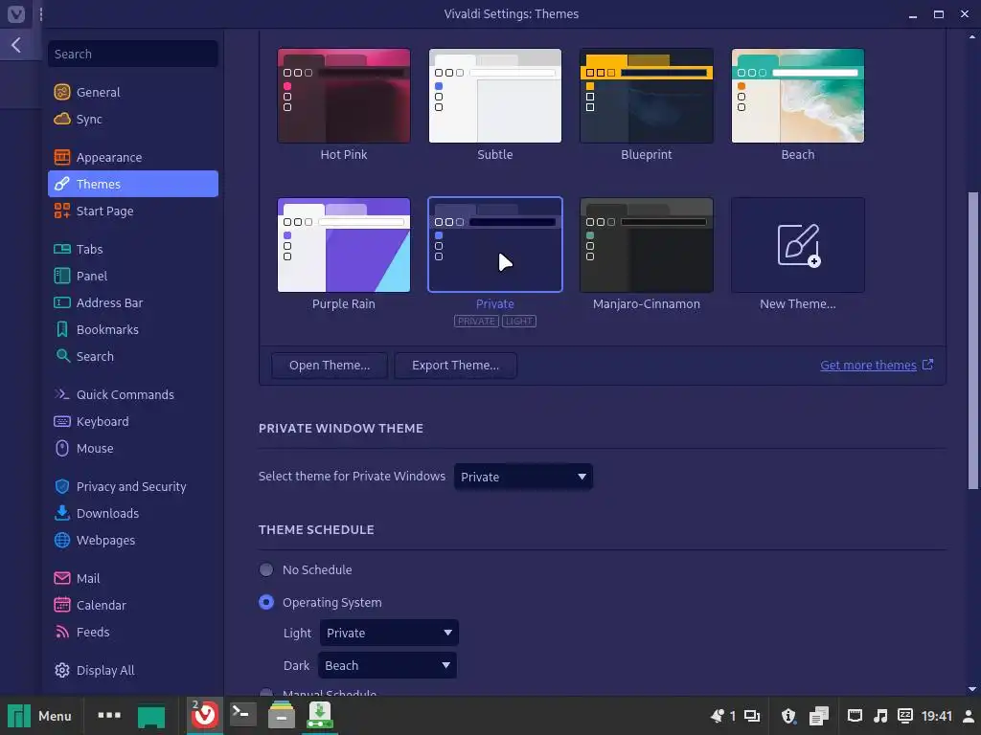981x735 pixels.
Task: Click the Open Theme... button
Action: pyautogui.click(x=330, y=366)
